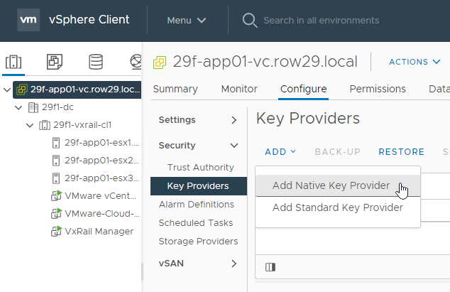
Task: Open the ACTIONS dropdown
Action: click(x=415, y=62)
